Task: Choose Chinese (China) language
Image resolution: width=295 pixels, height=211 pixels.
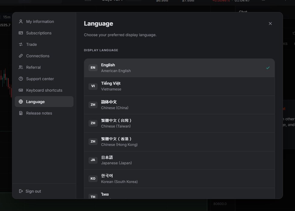Action: coord(179,105)
